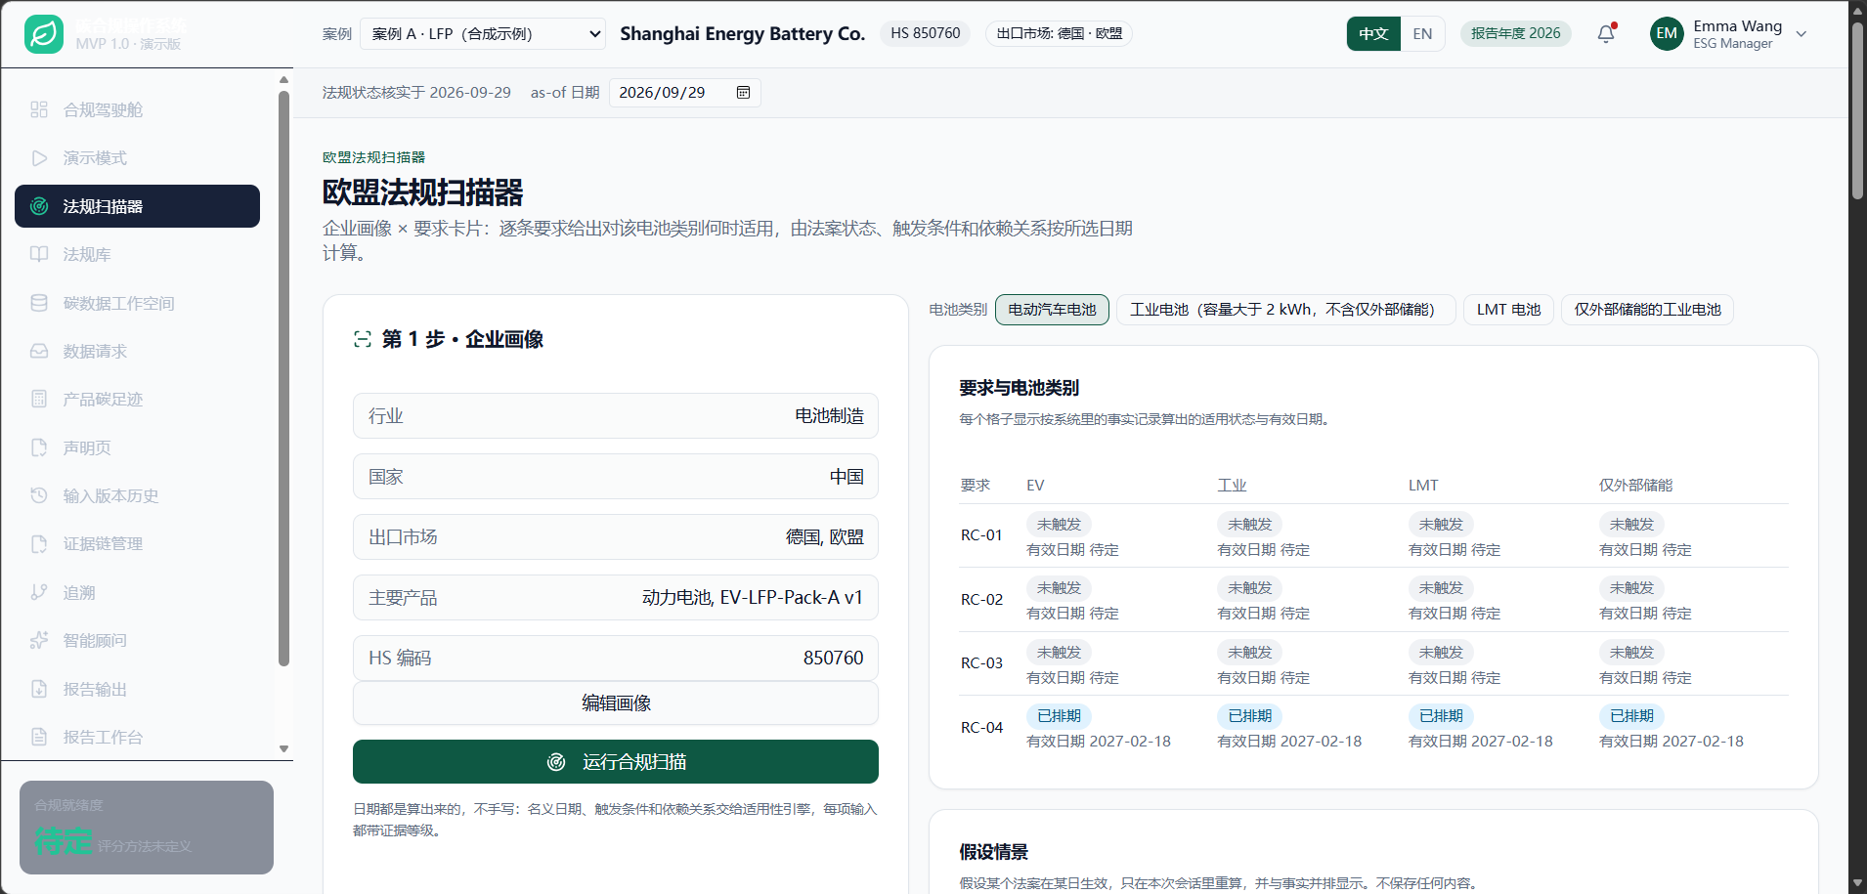Click the sidebar scroll up arrow

(284, 80)
